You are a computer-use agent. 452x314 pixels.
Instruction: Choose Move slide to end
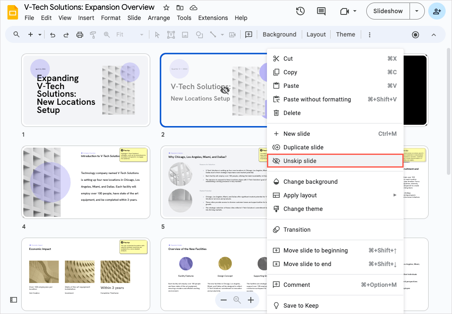click(335, 264)
